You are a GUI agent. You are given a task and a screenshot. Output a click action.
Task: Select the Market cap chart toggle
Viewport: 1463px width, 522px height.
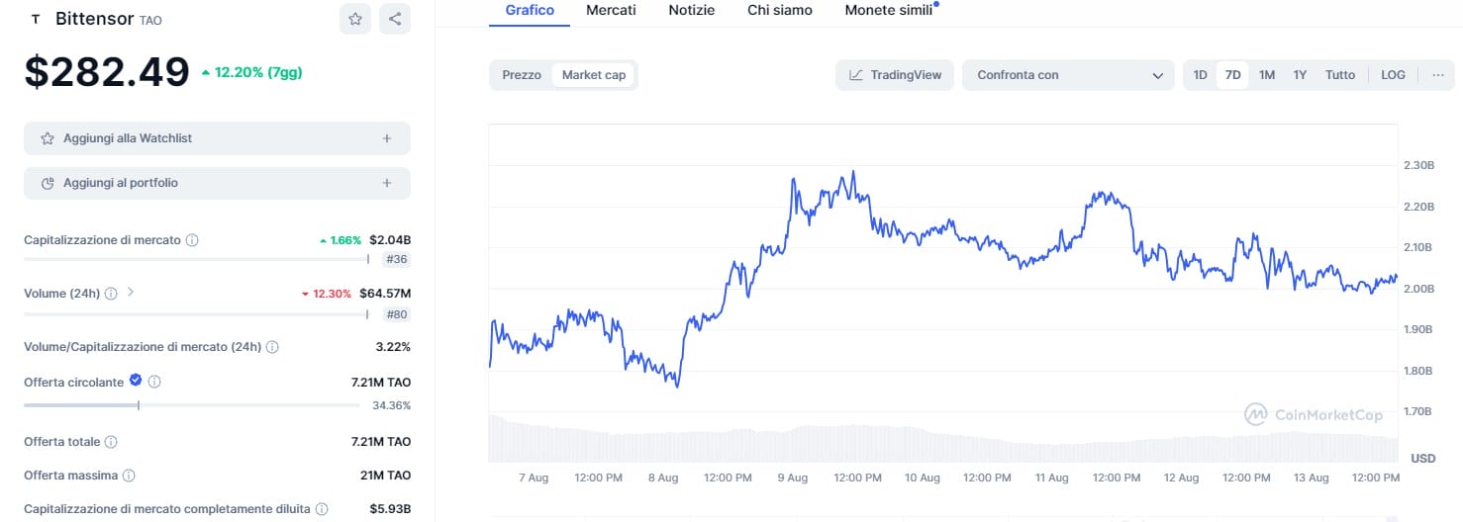(x=594, y=75)
